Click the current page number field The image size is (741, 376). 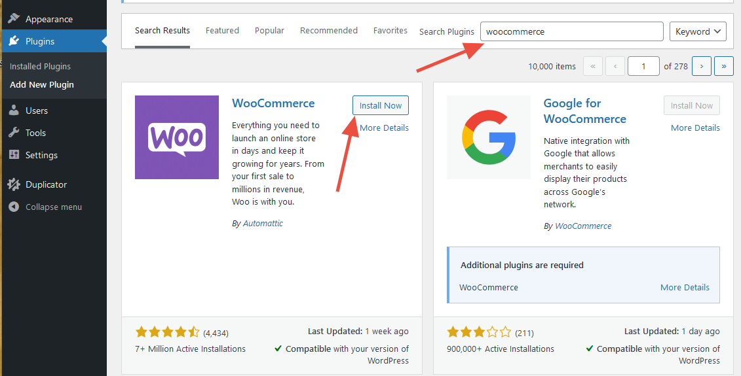click(x=643, y=66)
